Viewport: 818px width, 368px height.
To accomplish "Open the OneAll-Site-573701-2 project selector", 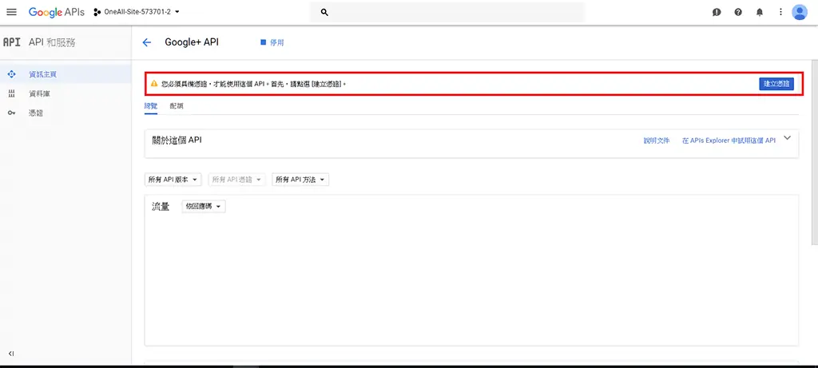I will point(137,12).
